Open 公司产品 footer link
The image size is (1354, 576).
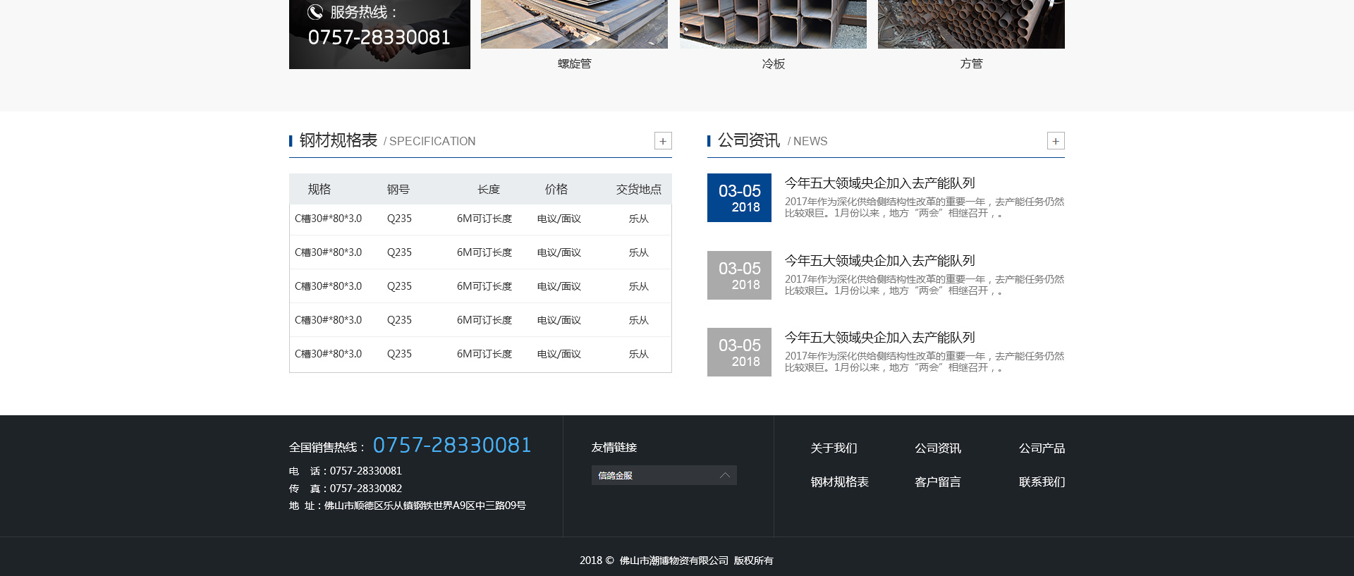click(x=1041, y=448)
